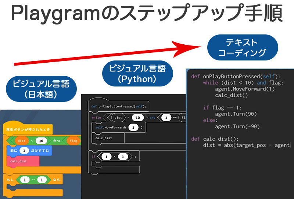Select the ビジュアル言語 (日本語) blue label
This screenshot has width=294, height=199.
pyautogui.click(x=41, y=89)
